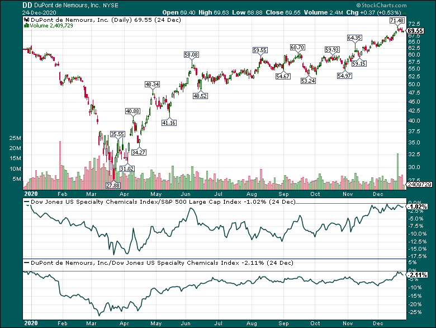
Task: Select the 48.52 June low label
Action: (x=201, y=96)
